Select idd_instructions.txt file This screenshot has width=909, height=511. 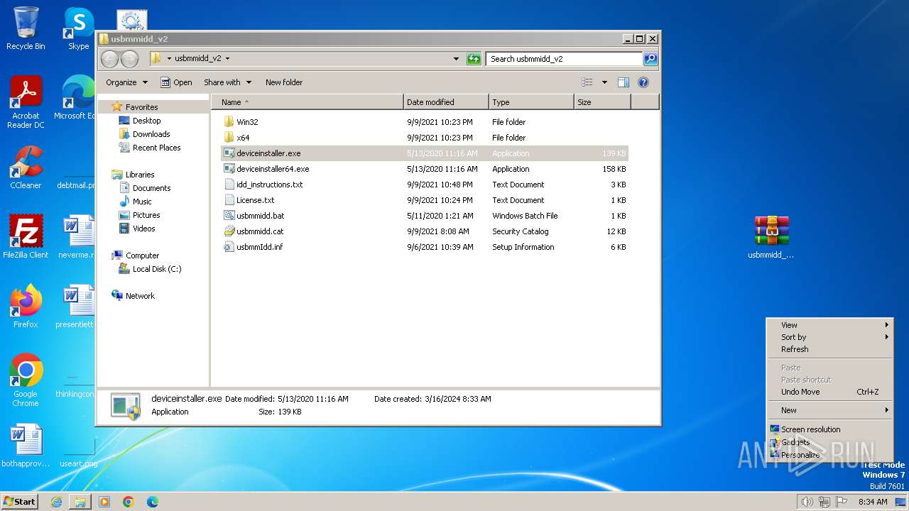pos(424,185)
